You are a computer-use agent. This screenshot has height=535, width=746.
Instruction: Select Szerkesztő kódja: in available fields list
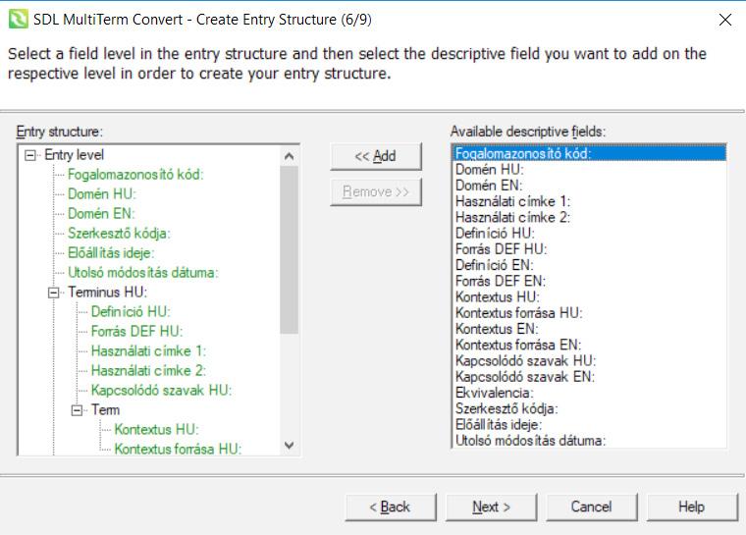[x=589, y=409]
